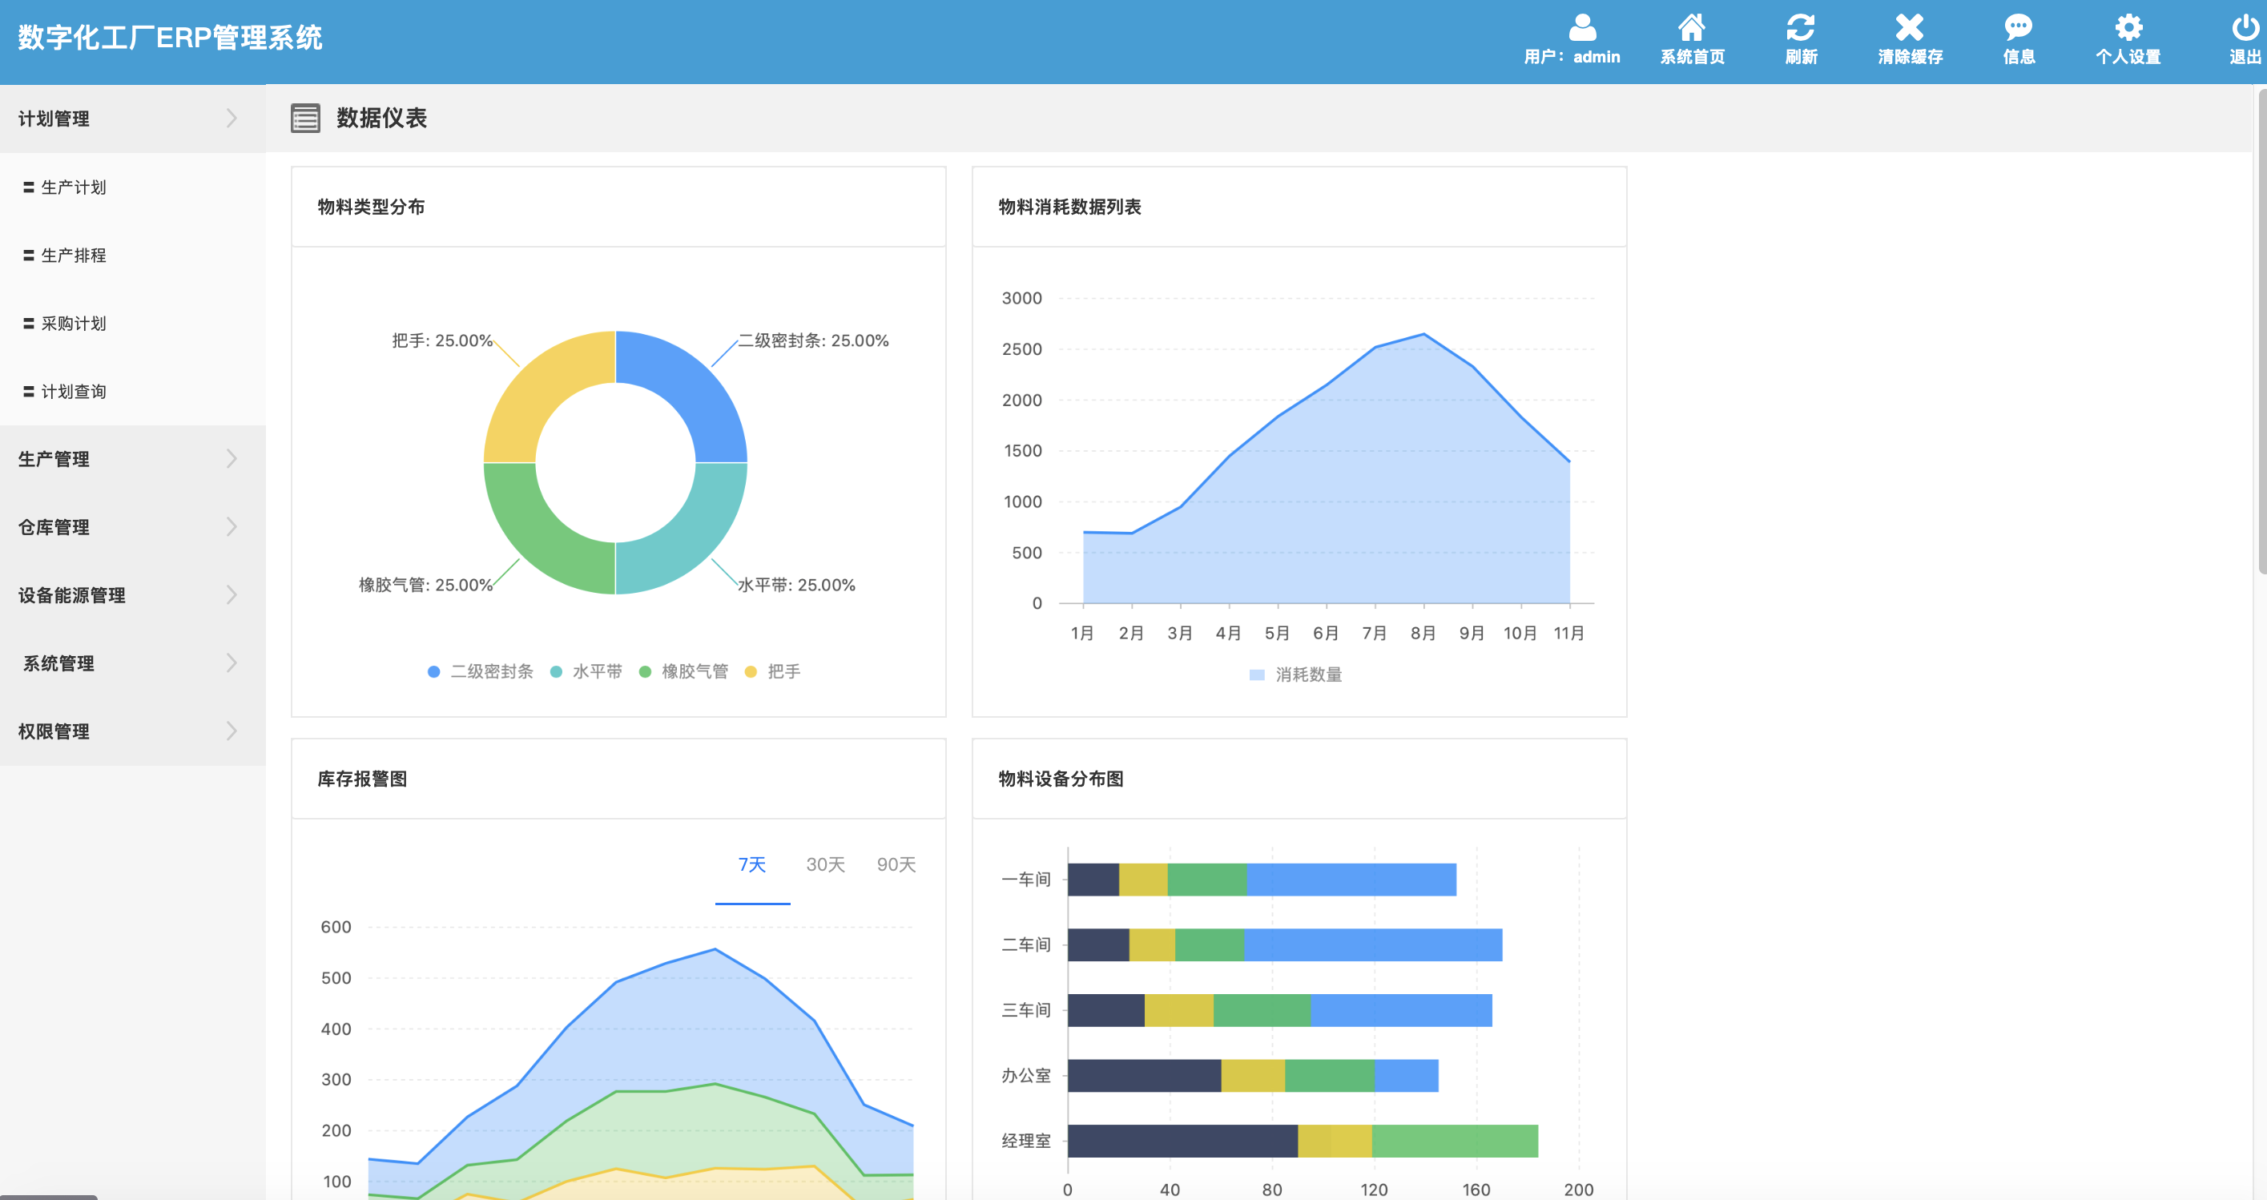Click the 三车间 green bar segment

coord(1262,1010)
